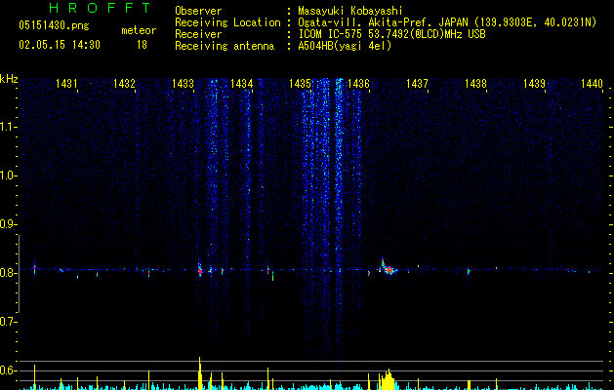Click the grey vertical range bar beside the frequency axis
Image resolution: width=614 pixels, height=390 pixels.
point(19,273)
